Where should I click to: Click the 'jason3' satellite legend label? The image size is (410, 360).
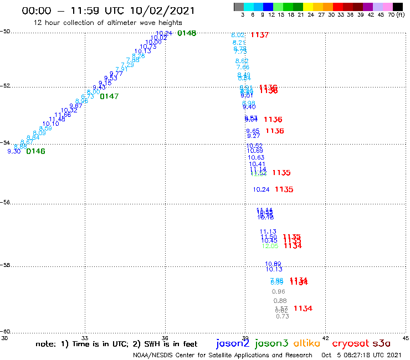point(271,343)
